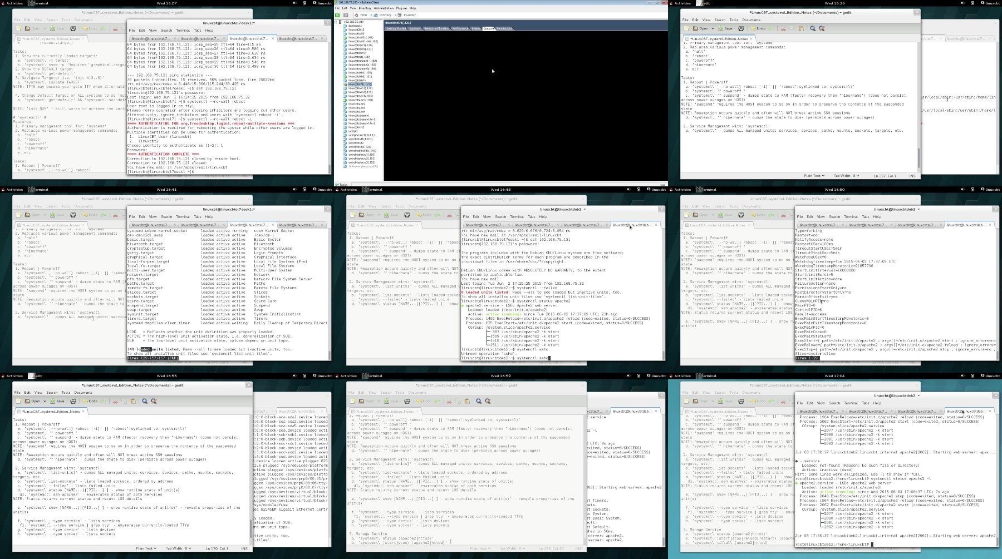Click new document icon in Wed 16:36 gedit
Viewport: 1002px width, 559px height.
[686, 28]
